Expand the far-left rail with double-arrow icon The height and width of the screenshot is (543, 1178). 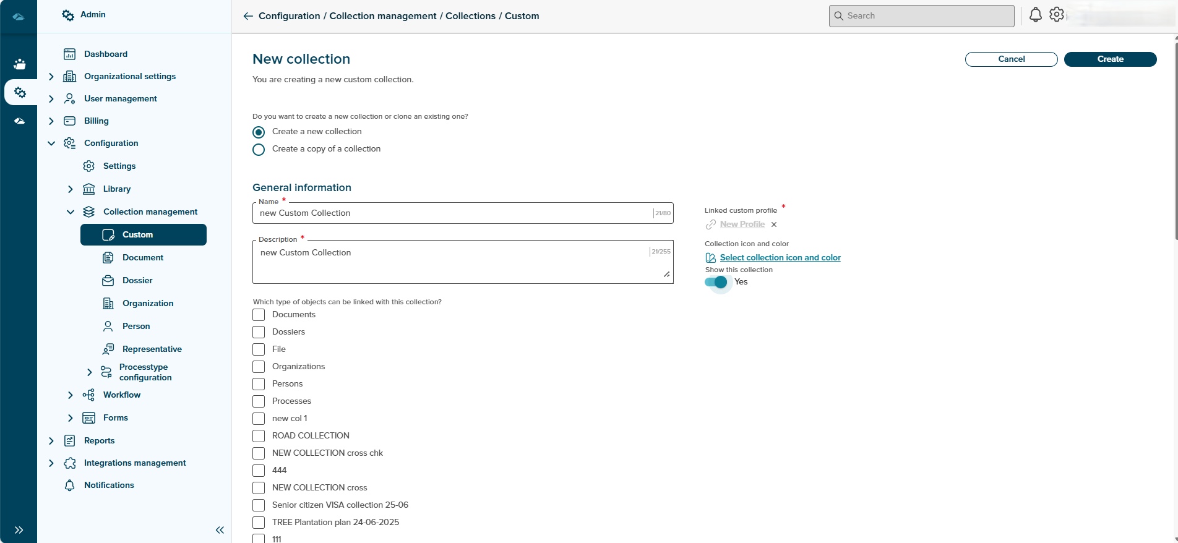tap(19, 530)
